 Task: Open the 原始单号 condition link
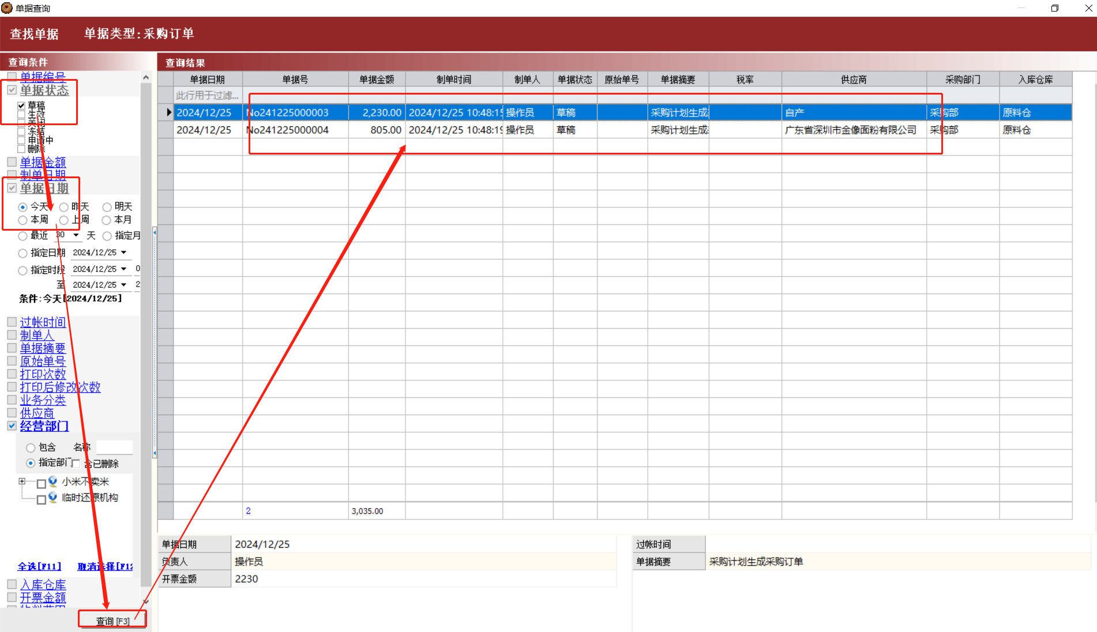tap(43, 361)
